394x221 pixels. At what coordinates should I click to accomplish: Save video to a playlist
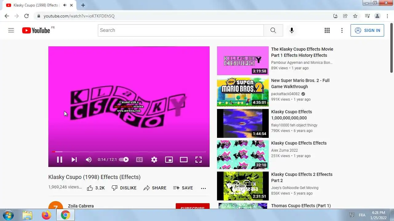click(x=183, y=188)
